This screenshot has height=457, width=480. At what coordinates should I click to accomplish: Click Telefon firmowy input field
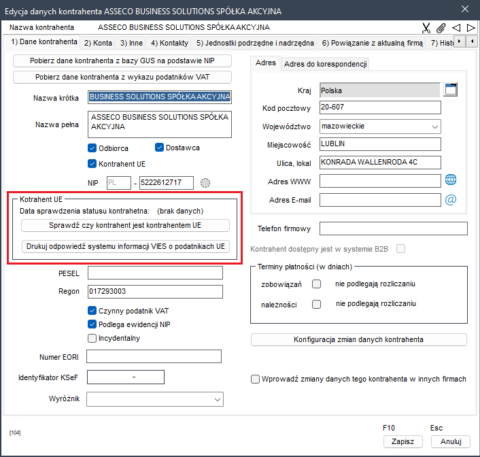(394, 228)
